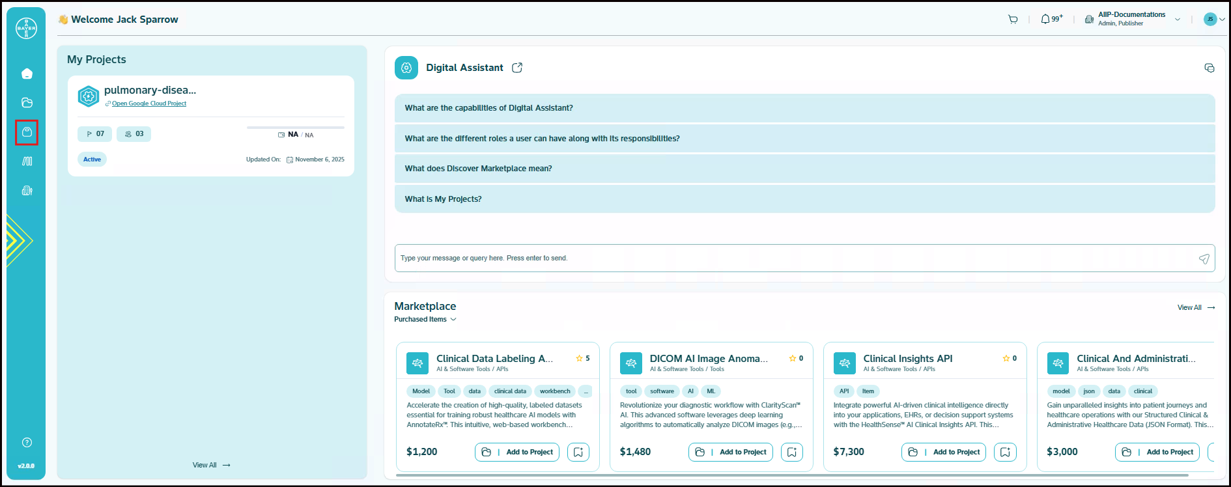
Task: Bookmark the Clinical Data Labeling item
Action: [578, 452]
